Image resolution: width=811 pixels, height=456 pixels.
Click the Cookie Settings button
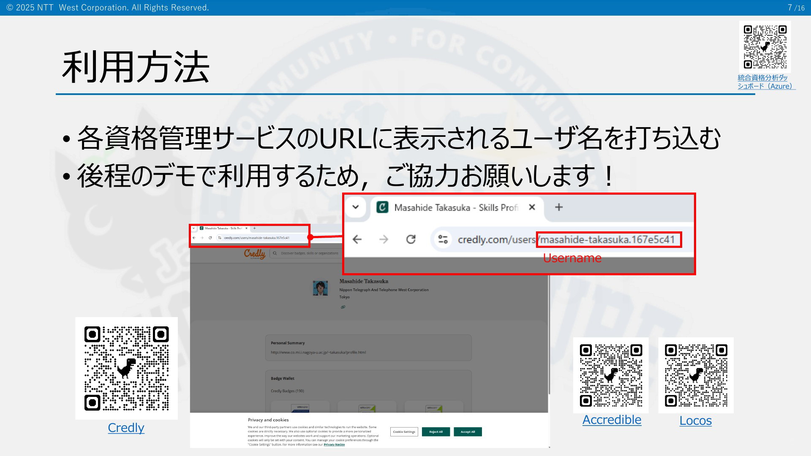tap(404, 432)
